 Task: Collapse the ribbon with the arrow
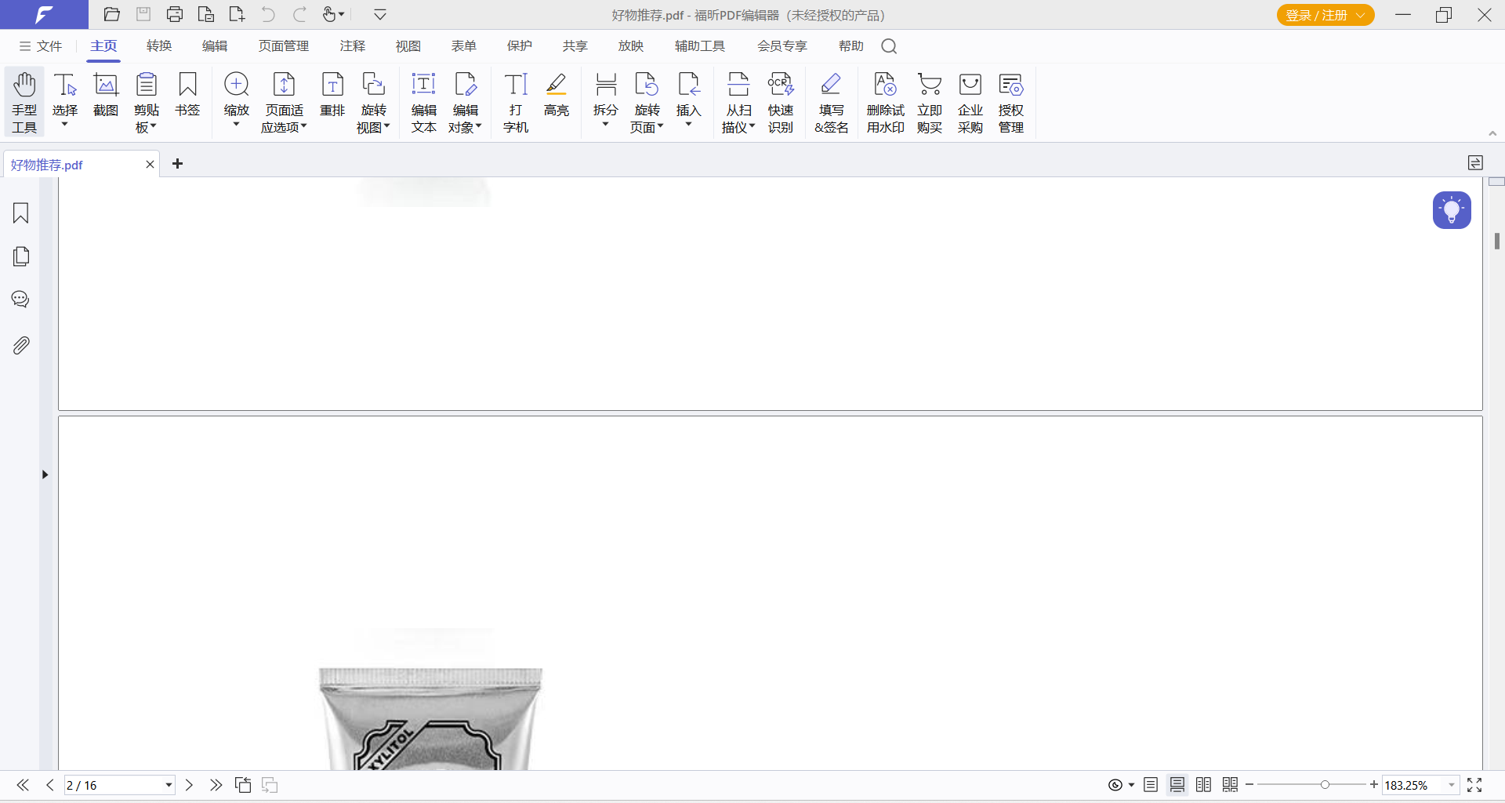1492,133
